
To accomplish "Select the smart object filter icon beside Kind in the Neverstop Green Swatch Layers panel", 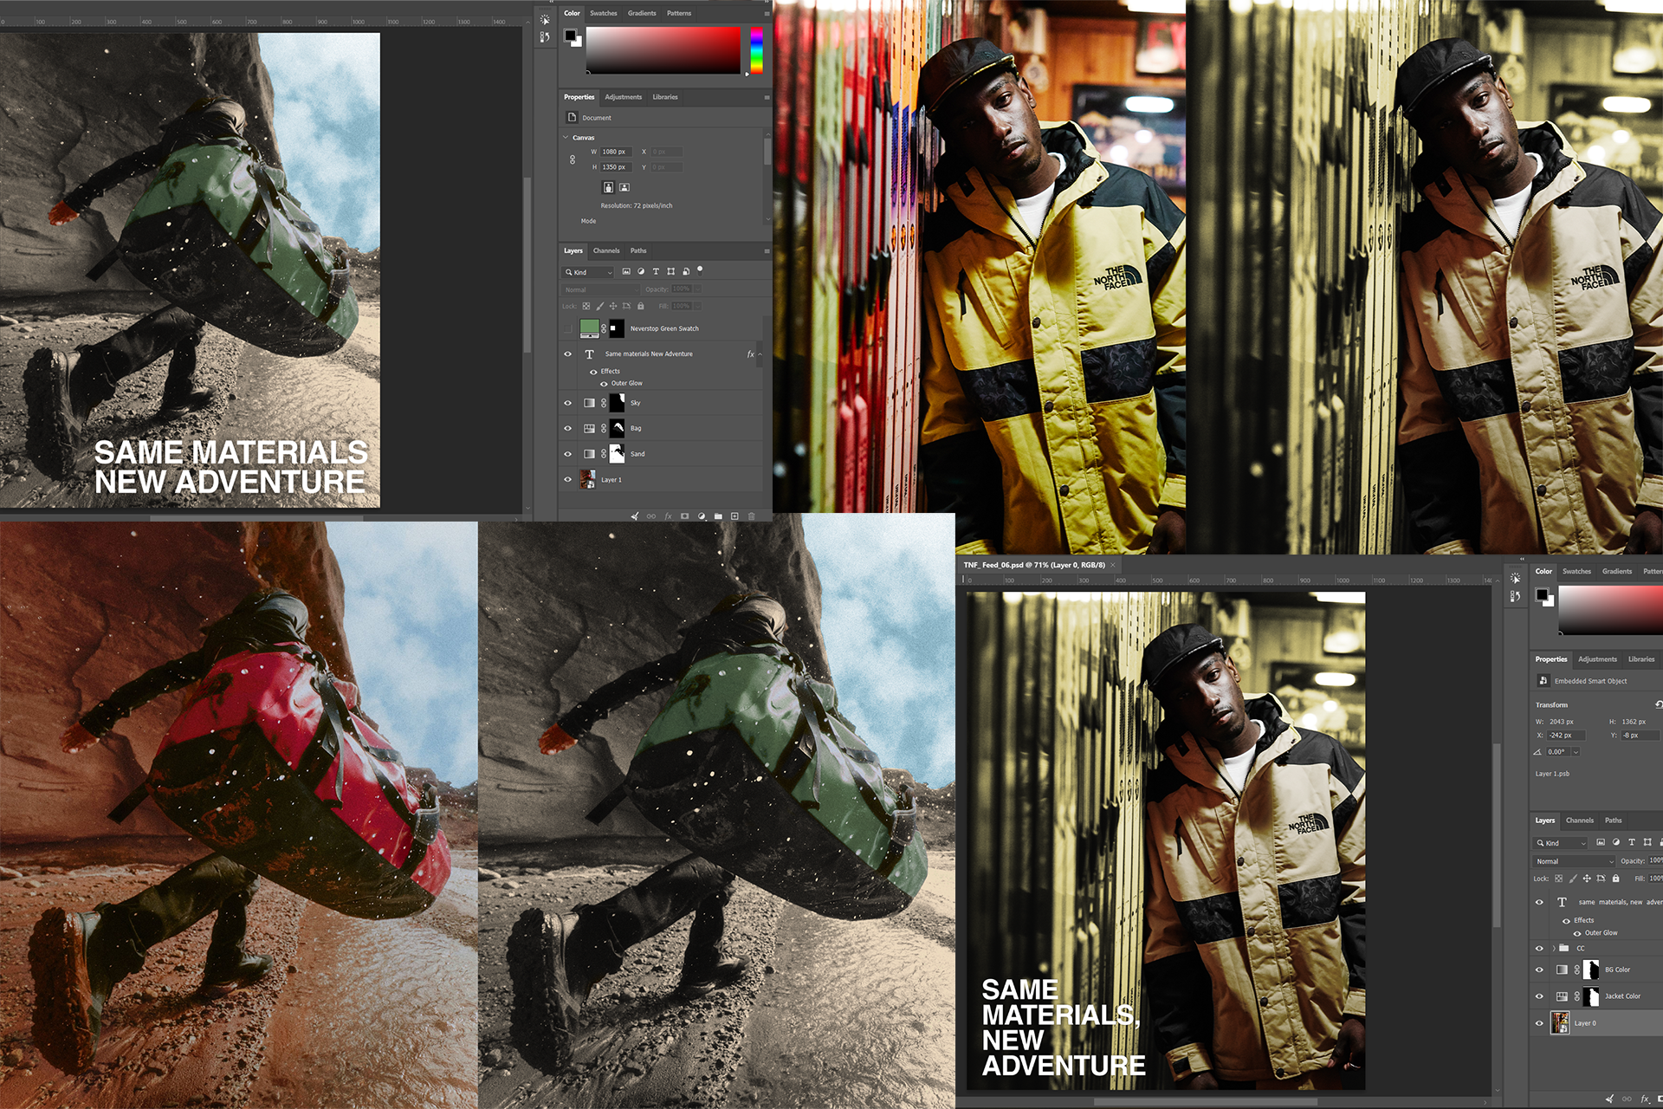I will point(686,271).
